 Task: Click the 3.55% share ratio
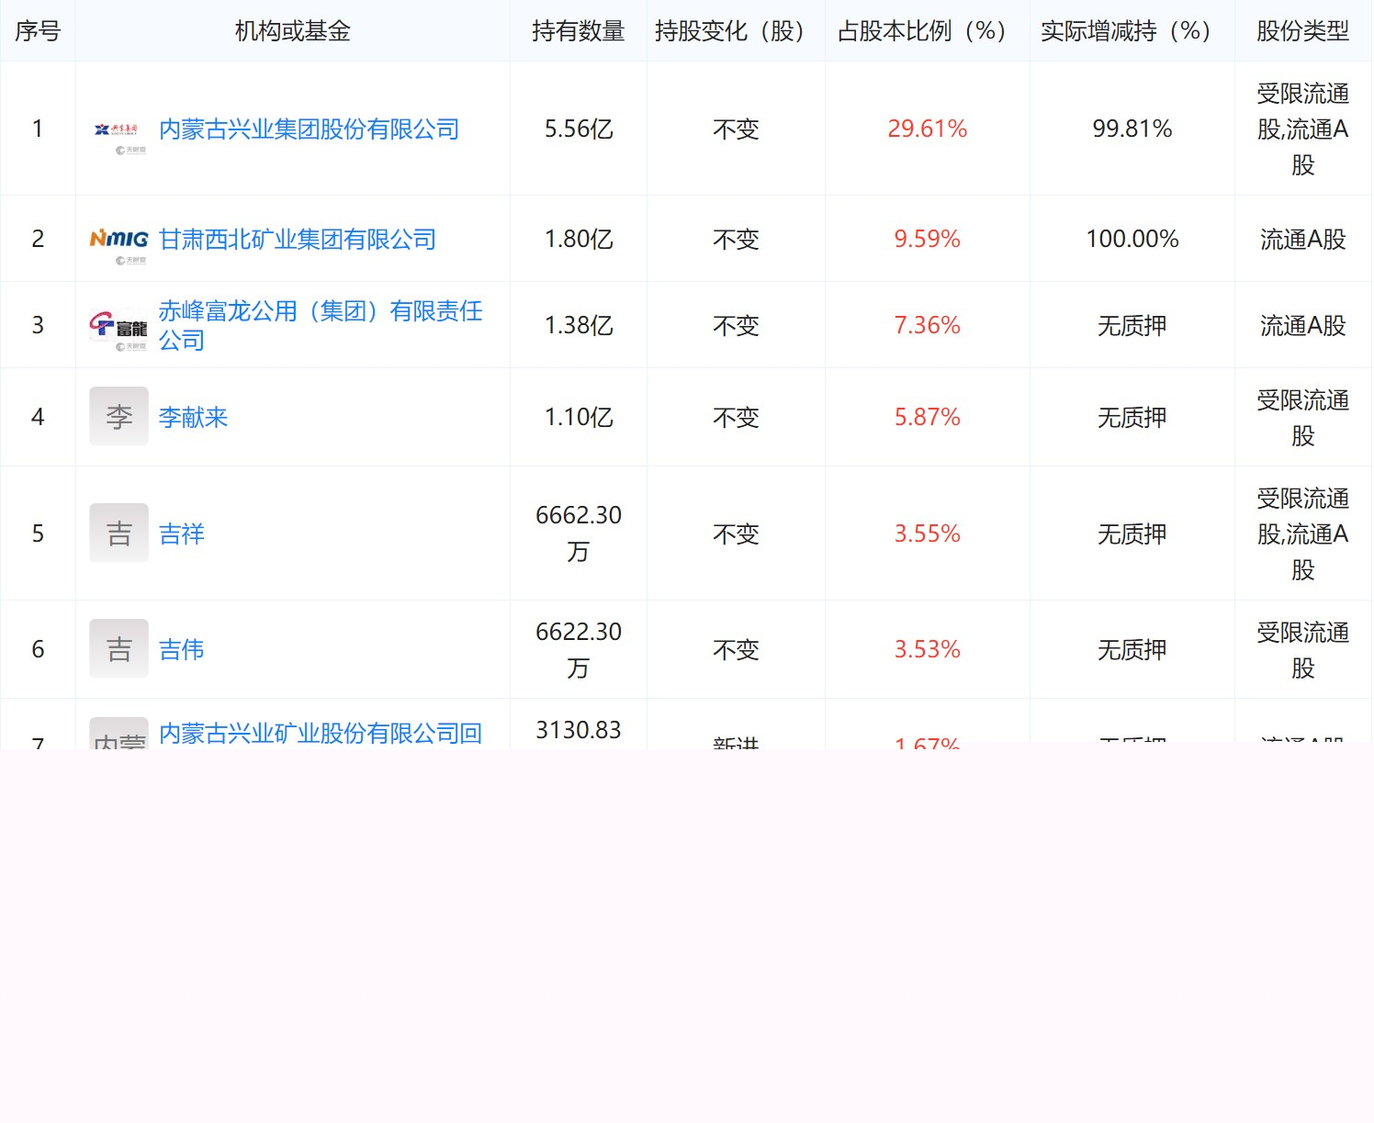pos(928,534)
